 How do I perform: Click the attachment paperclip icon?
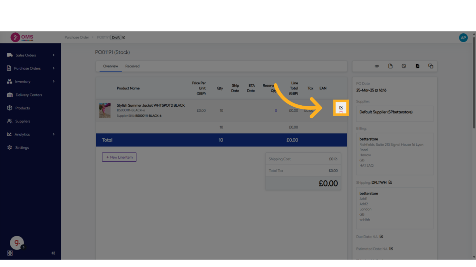[377, 66]
